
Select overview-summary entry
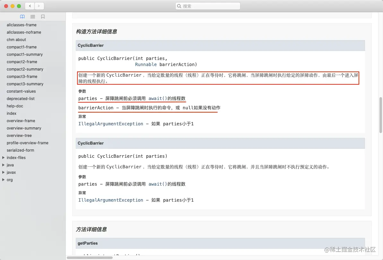click(x=24, y=128)
